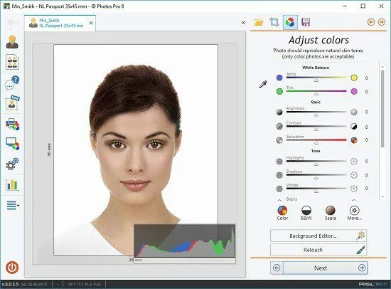Adjust the Contrast slider handle
Screen dimensions: 391x289
[316, 130]
